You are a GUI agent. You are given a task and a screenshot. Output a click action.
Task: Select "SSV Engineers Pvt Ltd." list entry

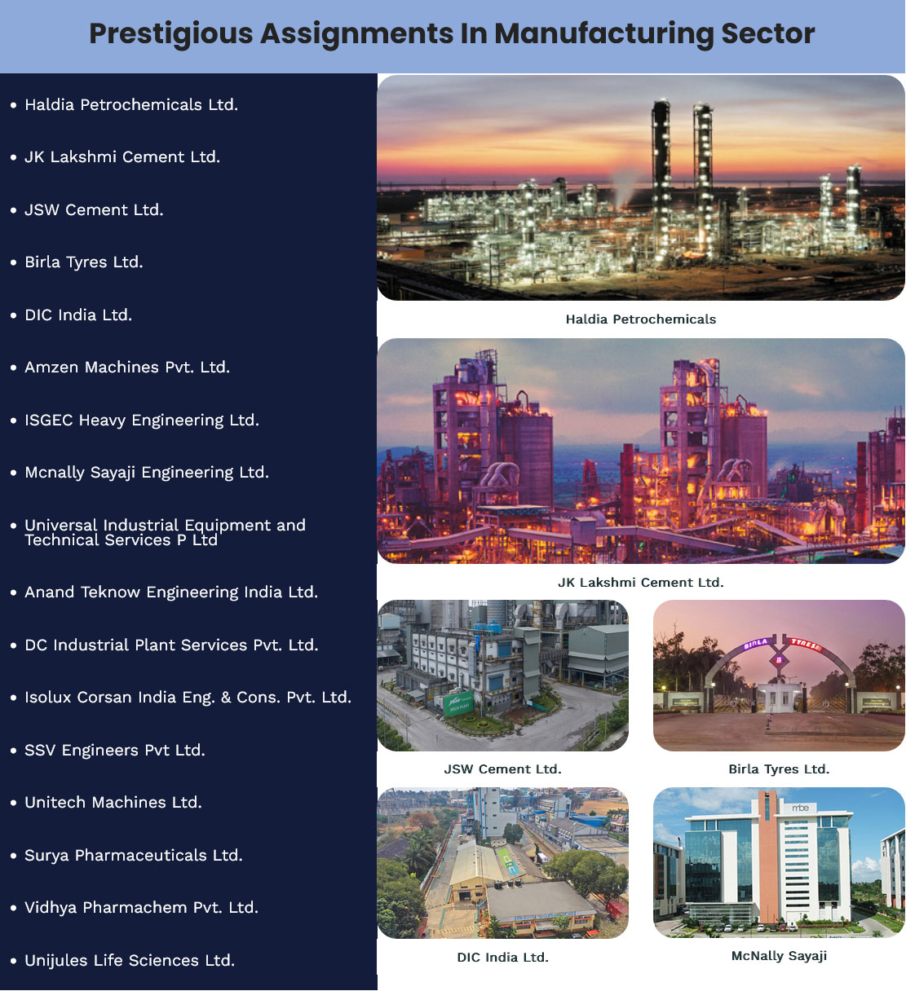[115, 751]
